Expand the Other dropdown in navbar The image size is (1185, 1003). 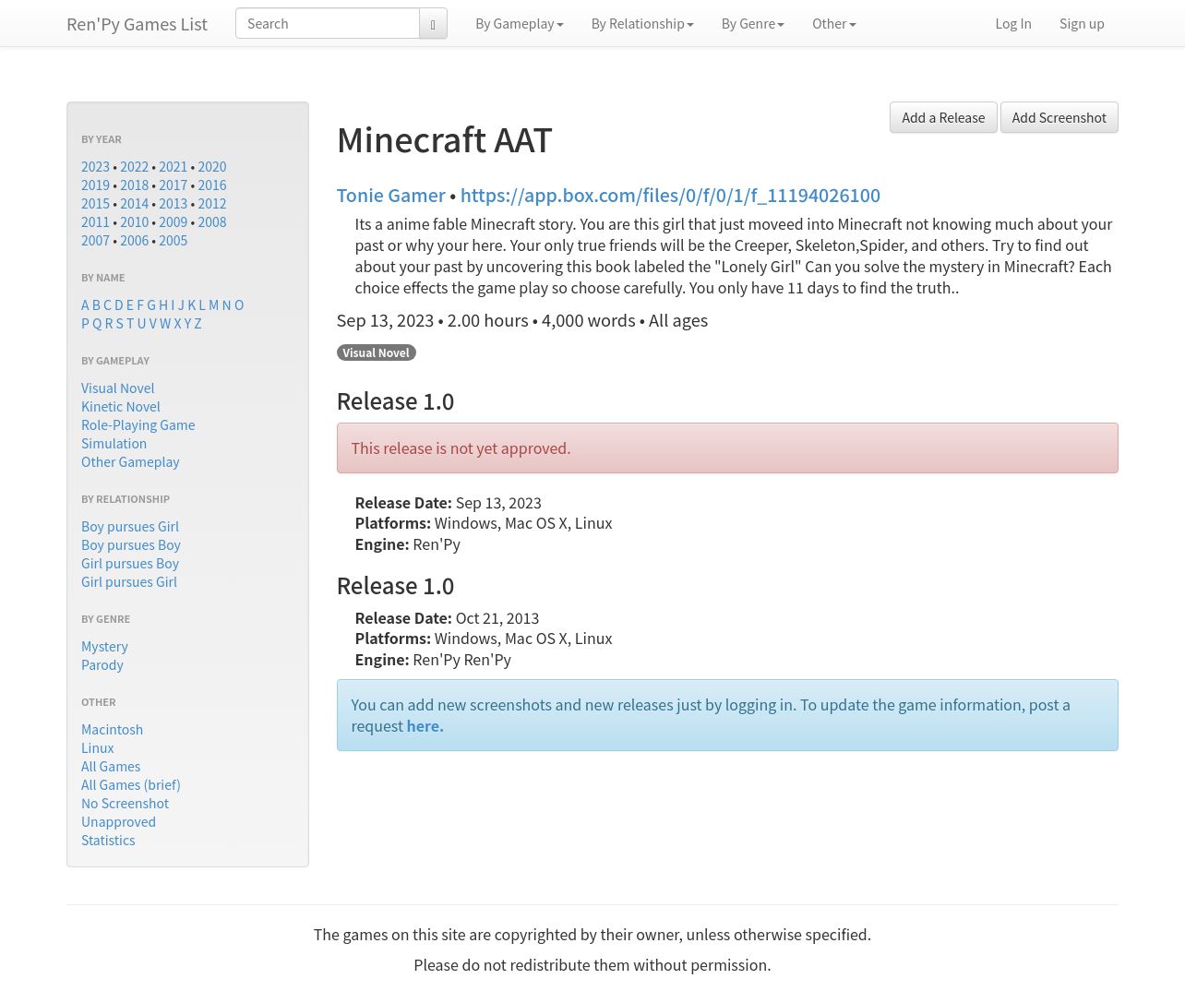[x=834, y=24]
